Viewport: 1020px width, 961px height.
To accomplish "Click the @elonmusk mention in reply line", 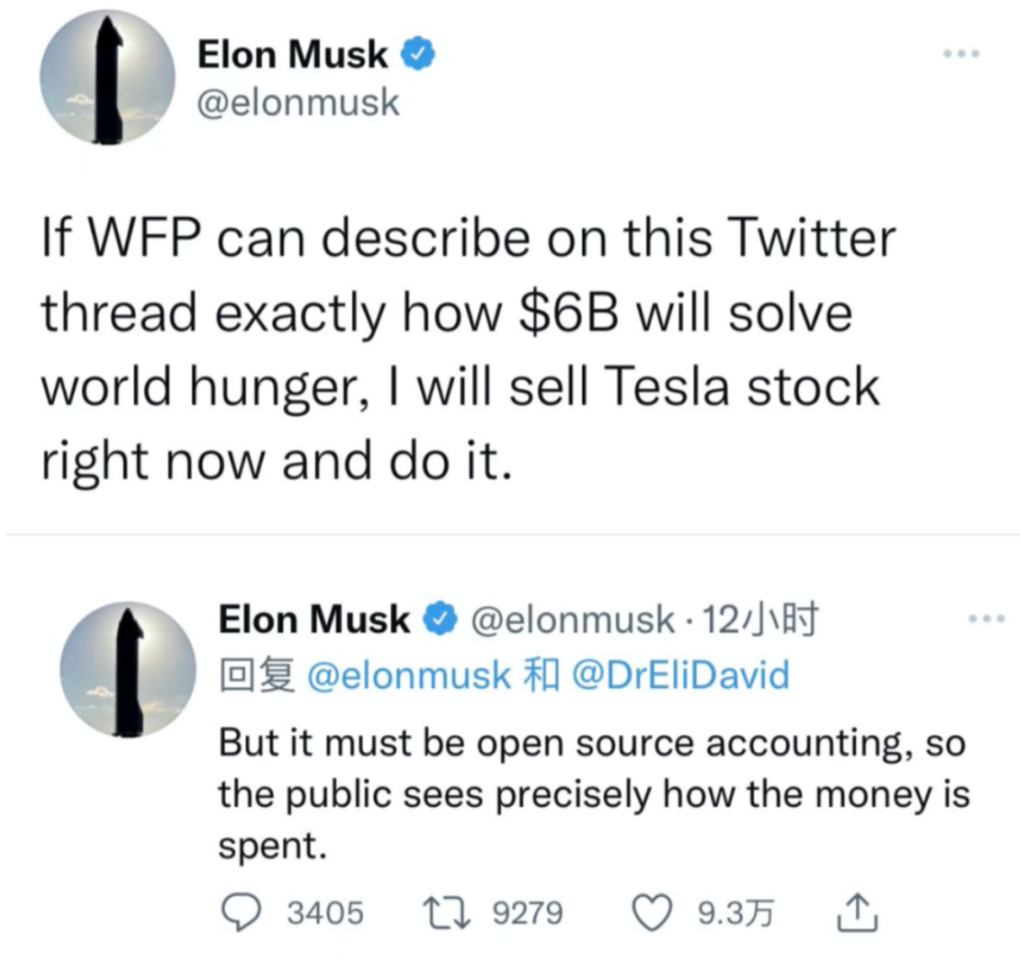I will pos(409,675).
